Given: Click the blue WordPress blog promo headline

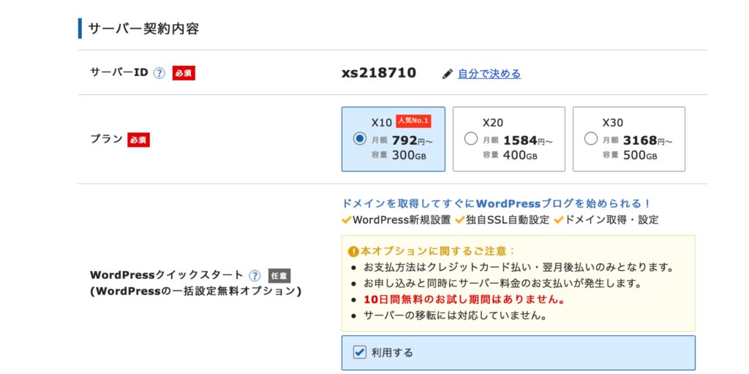Looking at the screenshot, I should point(497,204).
